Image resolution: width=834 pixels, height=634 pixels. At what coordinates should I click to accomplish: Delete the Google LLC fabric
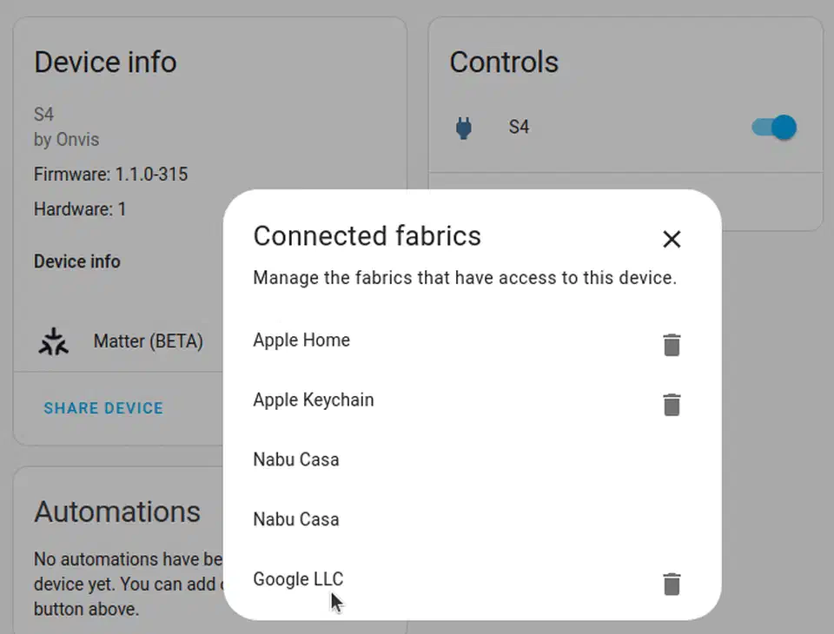pos(672,584)
